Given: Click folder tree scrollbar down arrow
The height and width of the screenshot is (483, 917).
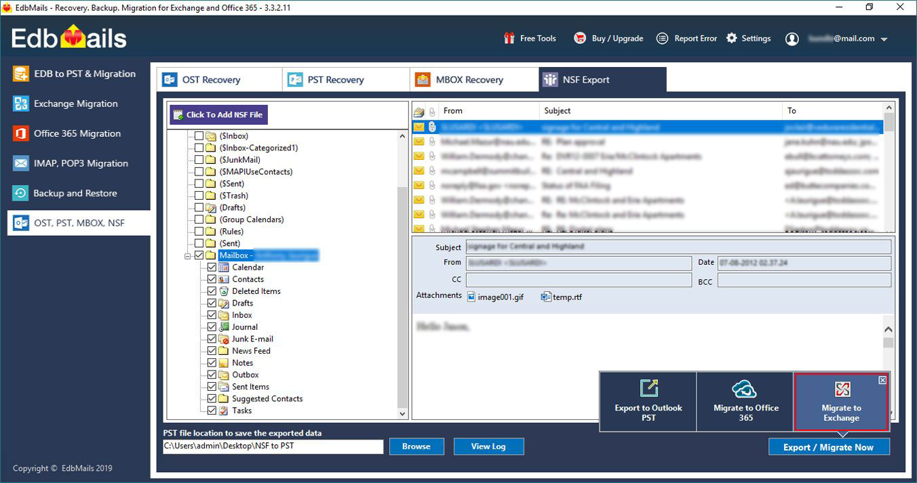Looking at the screenshot, I should 402,413.
